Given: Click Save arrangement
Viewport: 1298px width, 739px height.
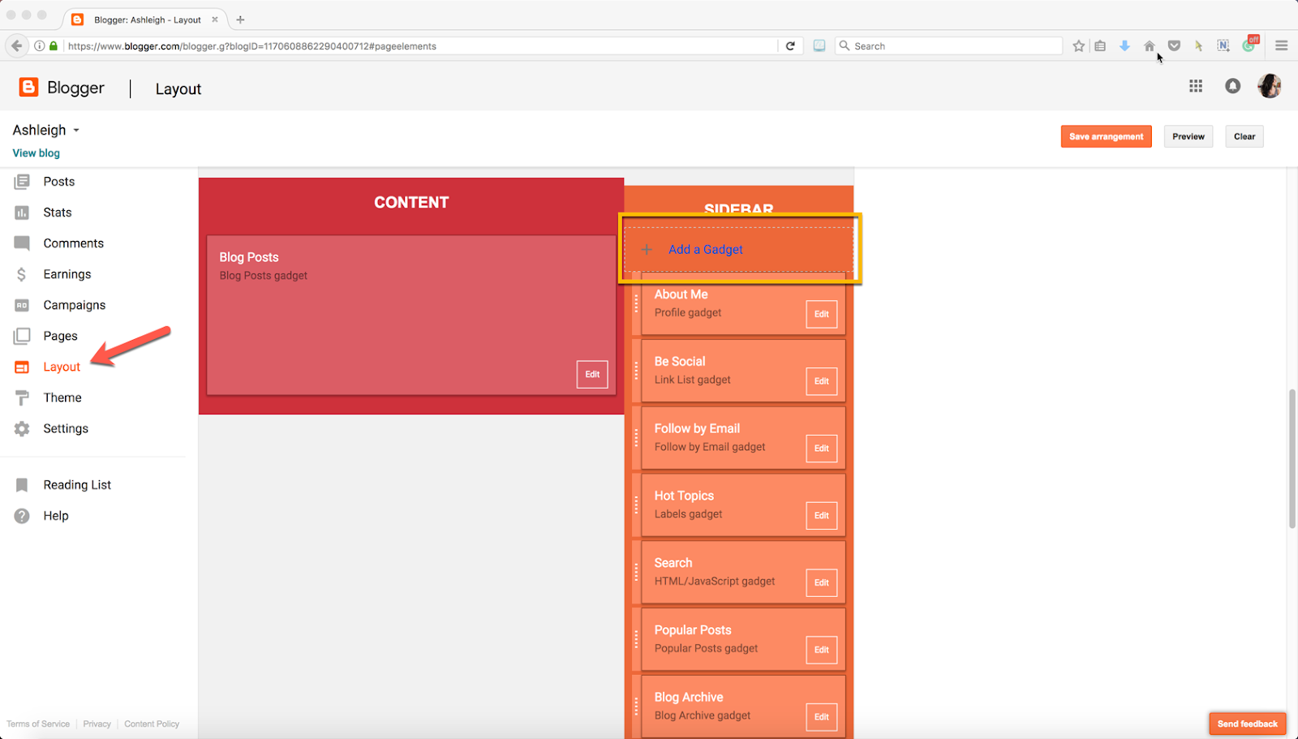Looking at the screenshot, I should point(1105,135).
